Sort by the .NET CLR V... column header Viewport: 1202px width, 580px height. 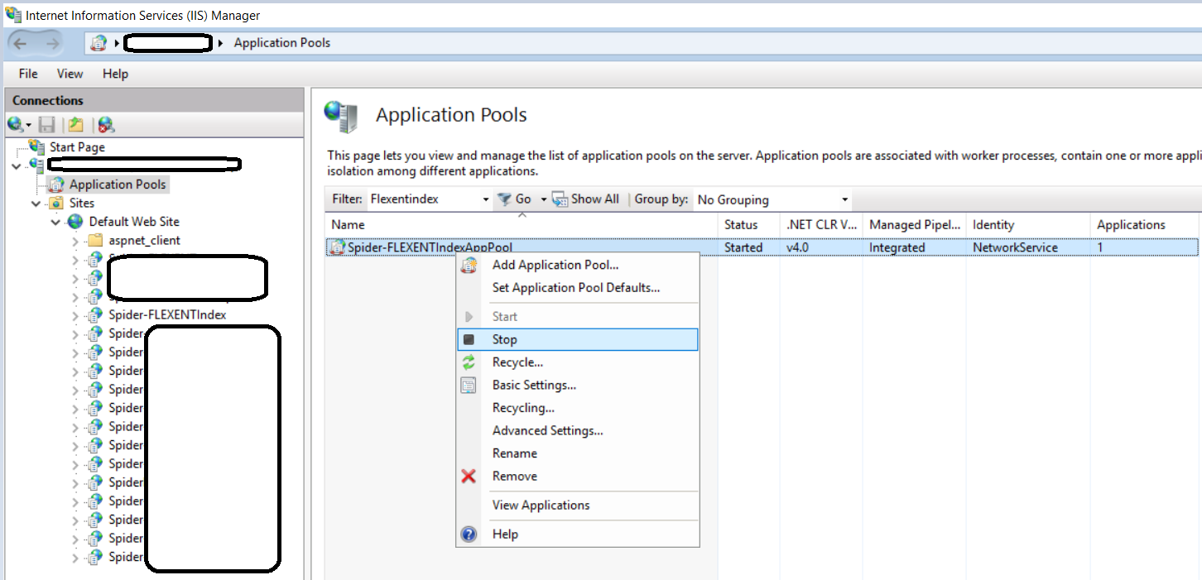pyautogui.click(x=821, y=224)
